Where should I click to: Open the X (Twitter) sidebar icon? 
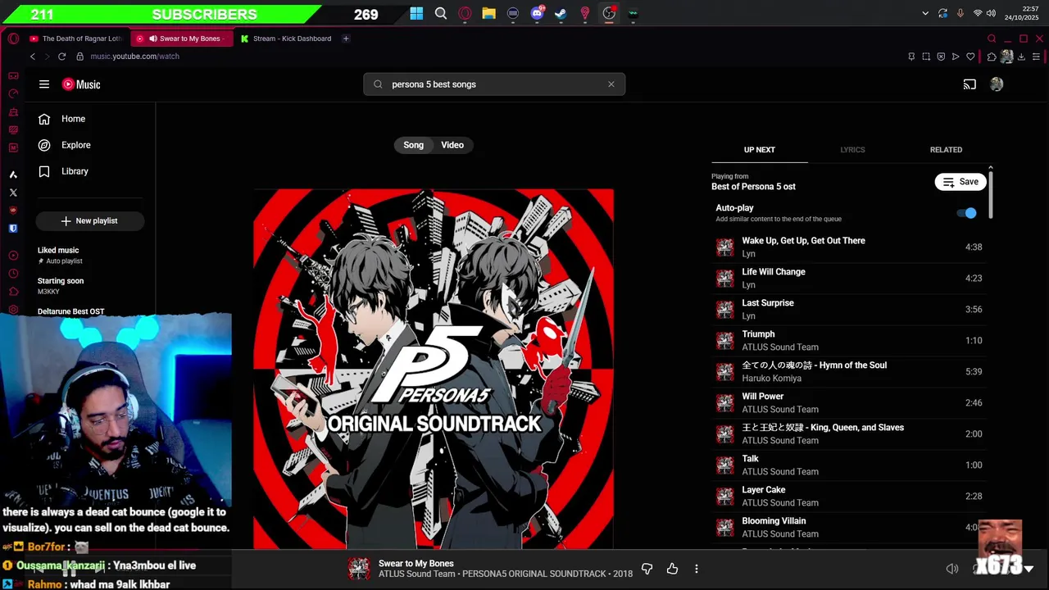(13, 193)
